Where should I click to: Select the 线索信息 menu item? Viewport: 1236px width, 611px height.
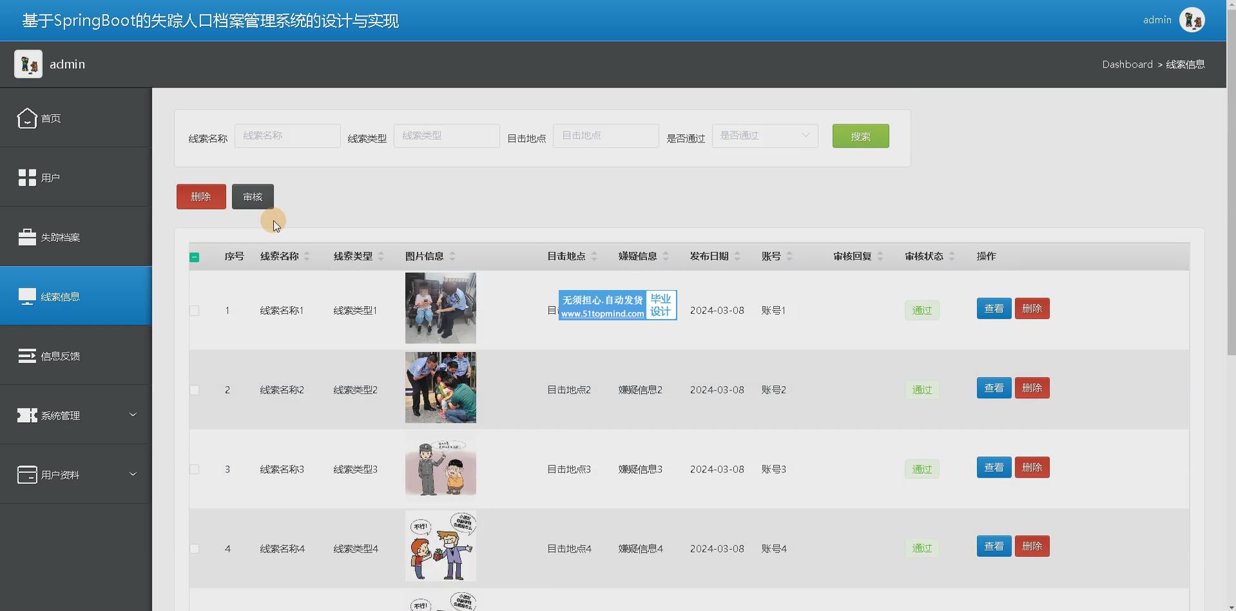(76, 296)
